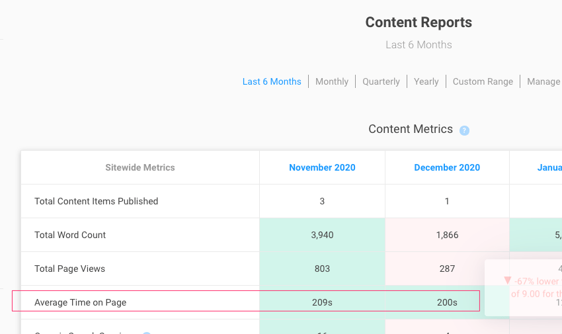Select the Last 6 Months tab
This screenshot has width=562, height=334.
[x=272, y=82]
